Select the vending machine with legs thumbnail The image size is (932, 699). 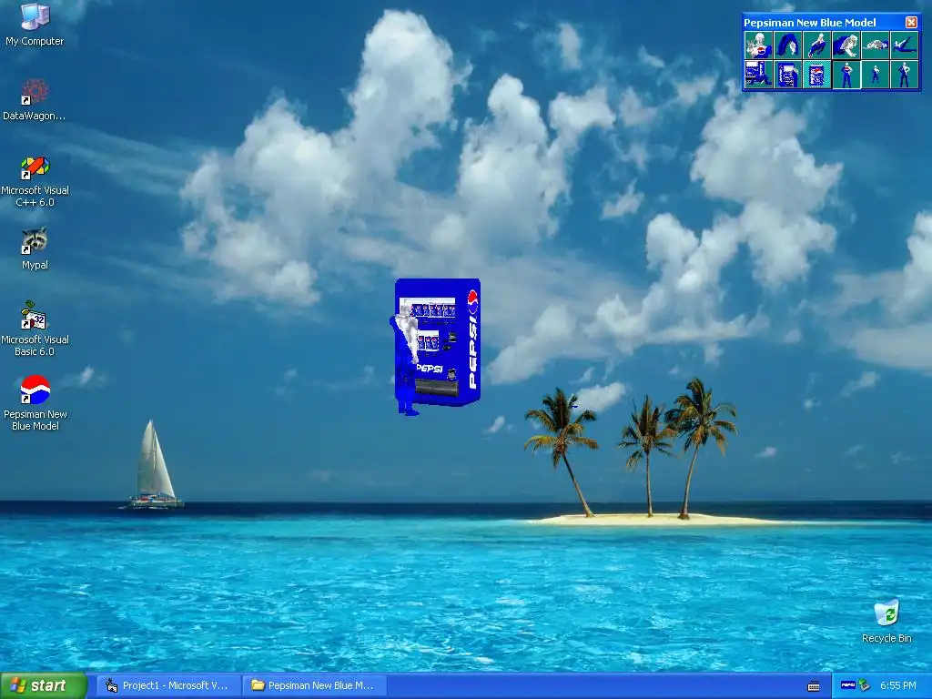click(x=758, y=75)
